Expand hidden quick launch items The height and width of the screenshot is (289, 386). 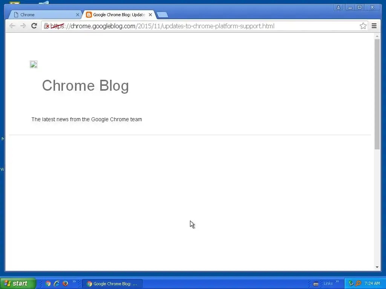coord(74,281)
